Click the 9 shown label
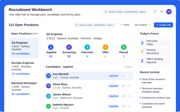 click(128, 67)
